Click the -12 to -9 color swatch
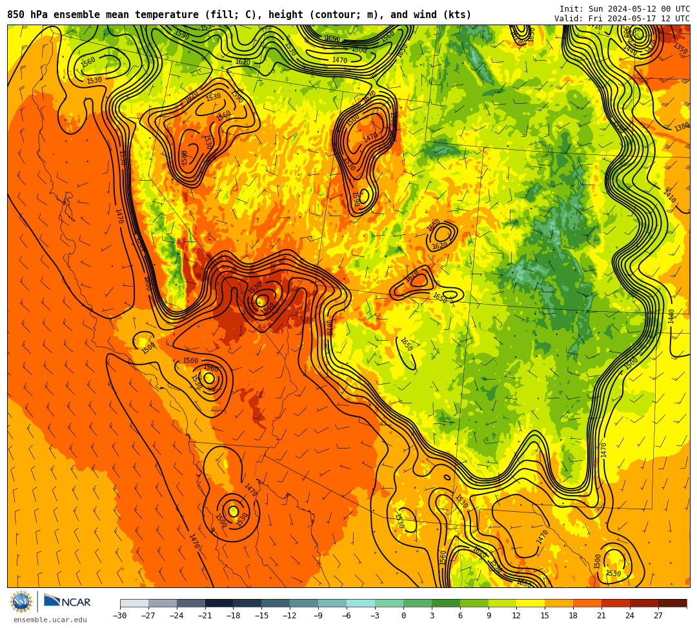 (x=305, y=603)
